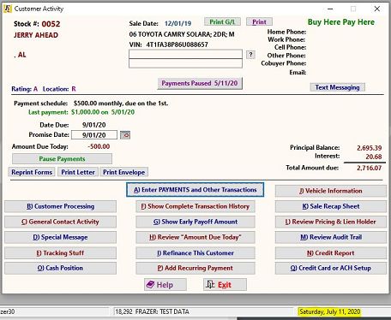391x320 pixels.
Task: Close the Customer Activity window
Action: [377, 9]
